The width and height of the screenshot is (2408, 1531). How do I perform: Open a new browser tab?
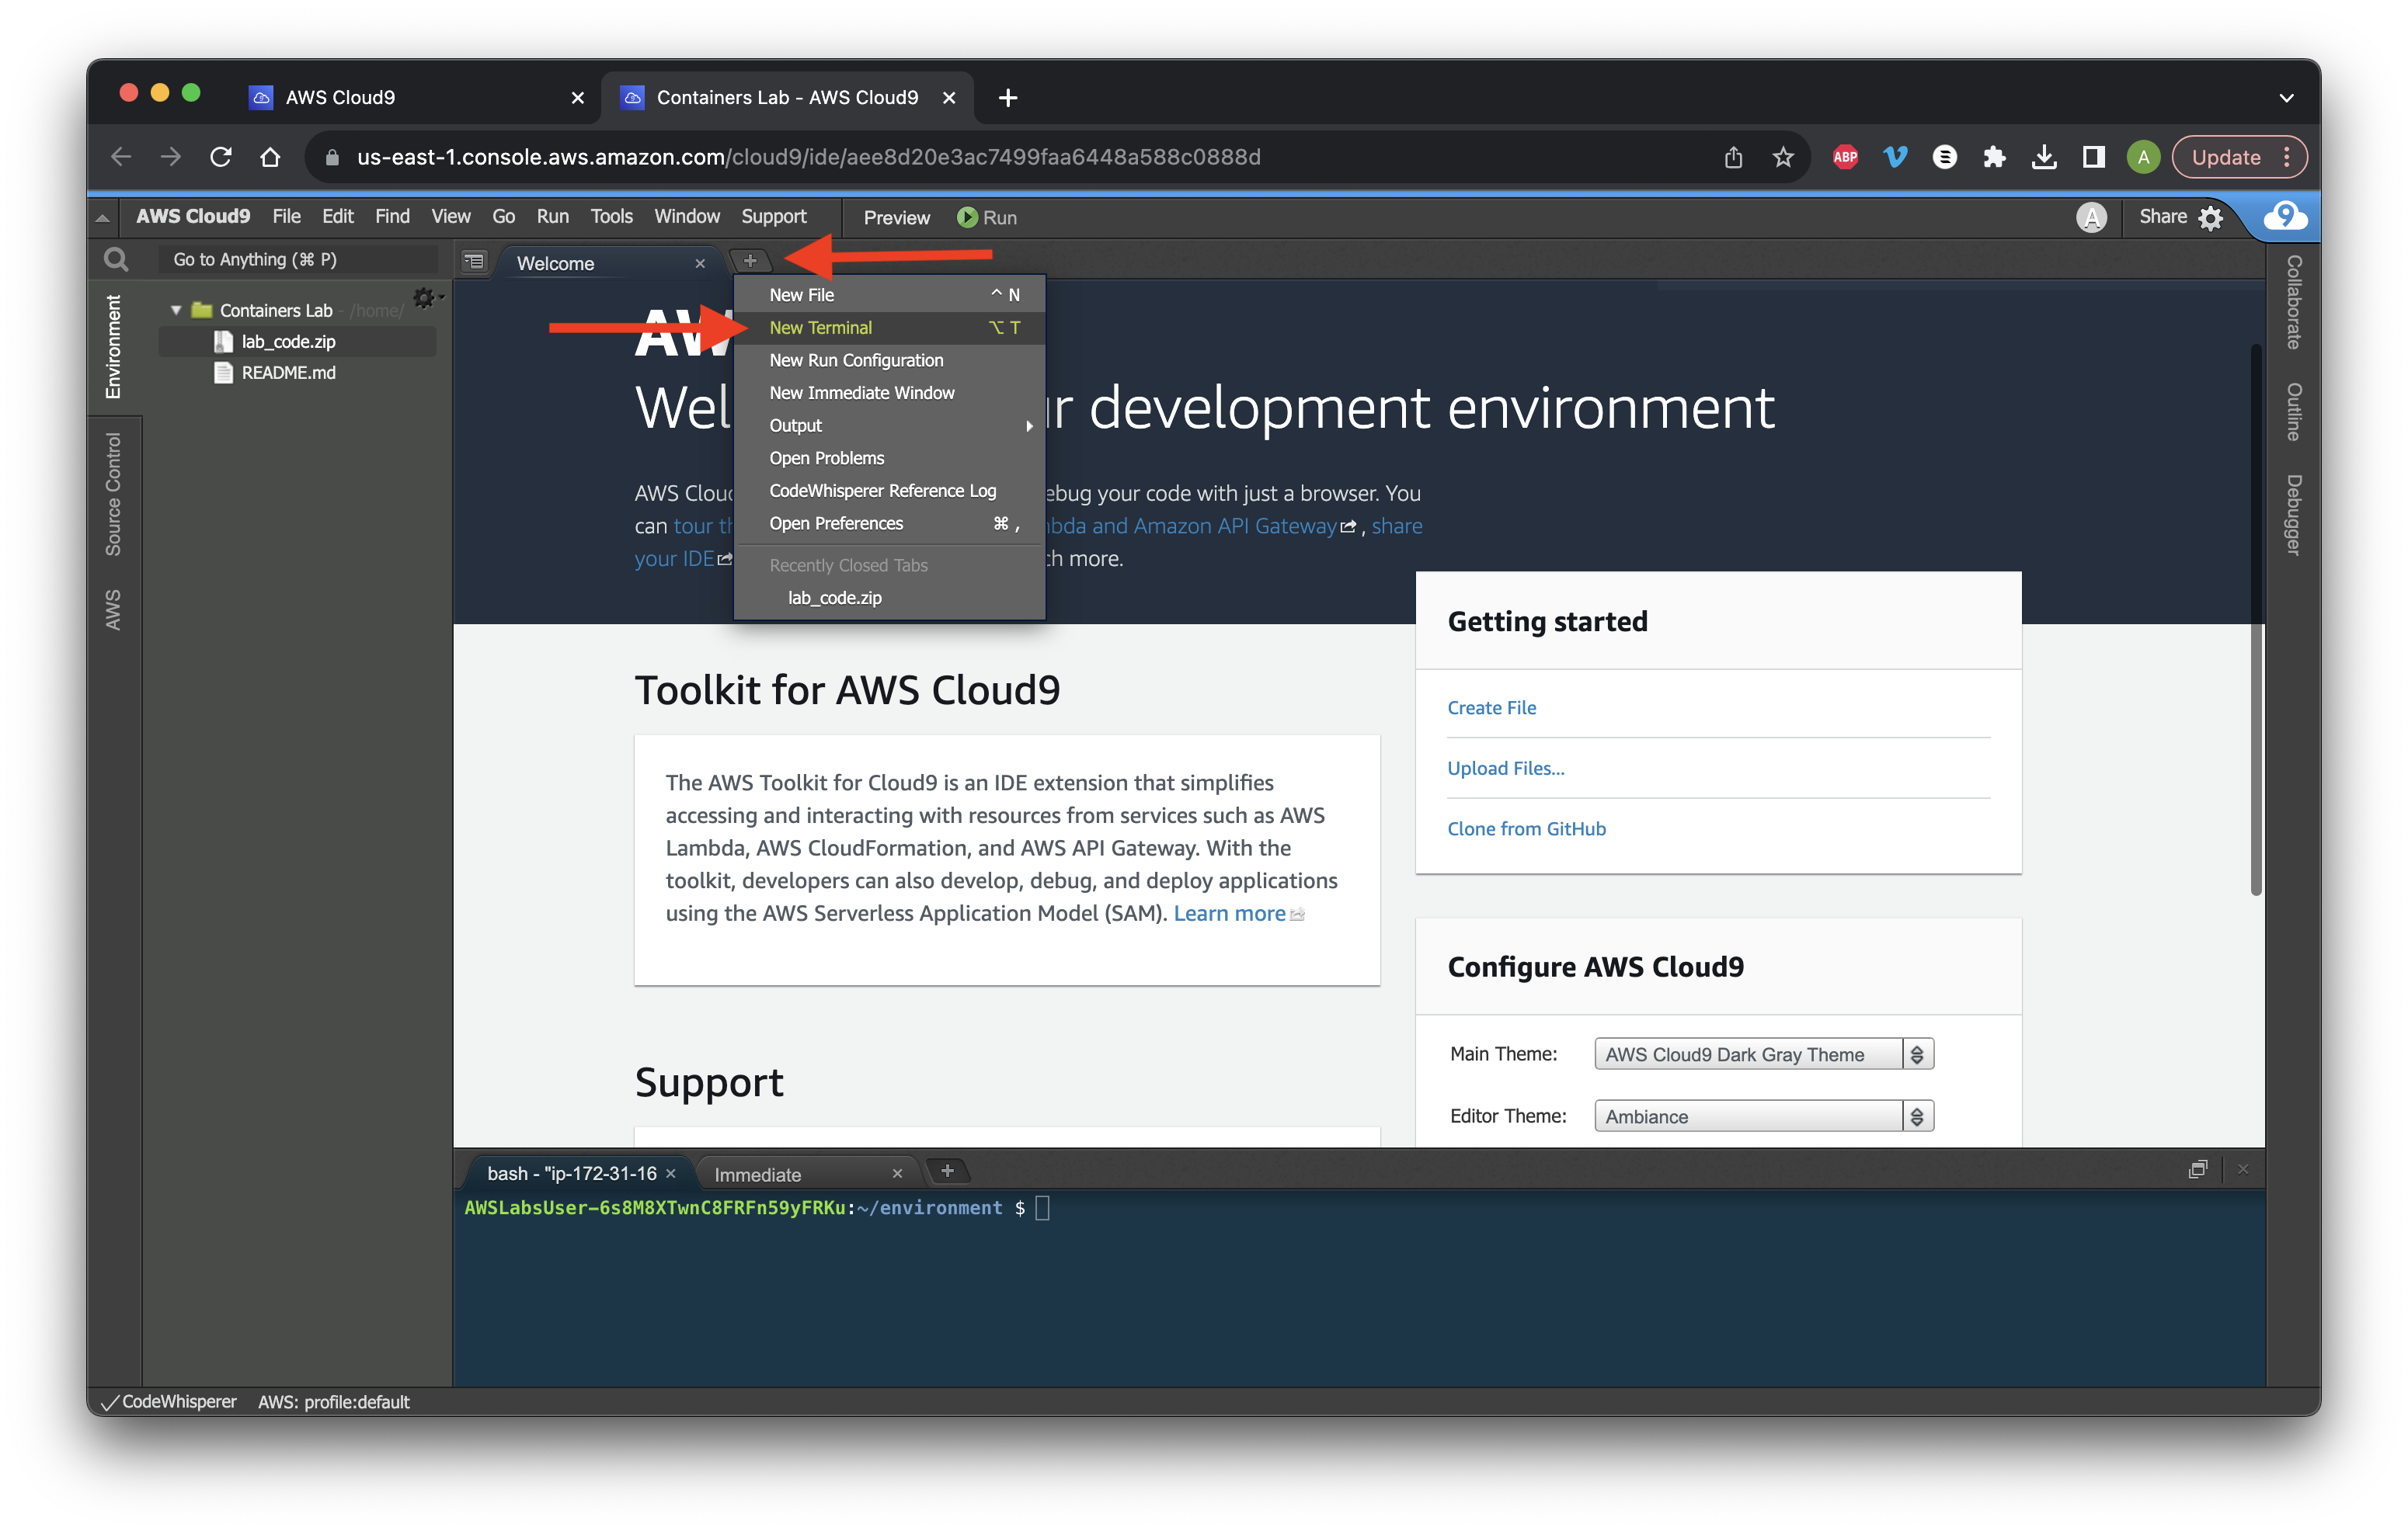(x=1008, y=98)
